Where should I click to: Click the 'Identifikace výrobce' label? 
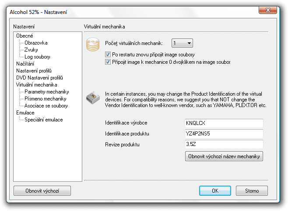(x=126, y=123)
